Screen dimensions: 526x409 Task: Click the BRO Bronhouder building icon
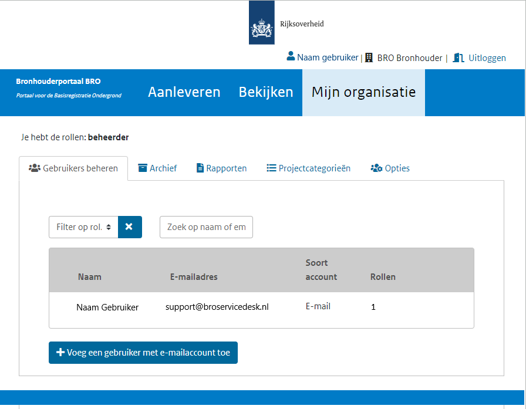pos(369,58)
